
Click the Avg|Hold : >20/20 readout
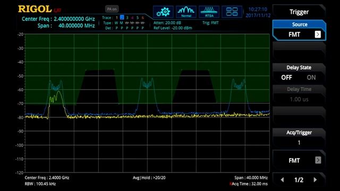tap(149, 178)
